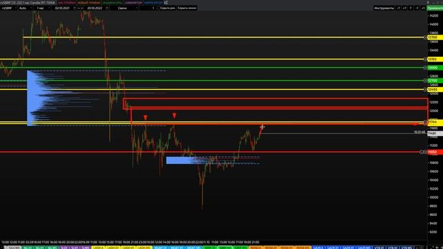Open the КОРРЕЛЯТОР menu
This screenshot has width=443, height=249.
pos(154,3)
